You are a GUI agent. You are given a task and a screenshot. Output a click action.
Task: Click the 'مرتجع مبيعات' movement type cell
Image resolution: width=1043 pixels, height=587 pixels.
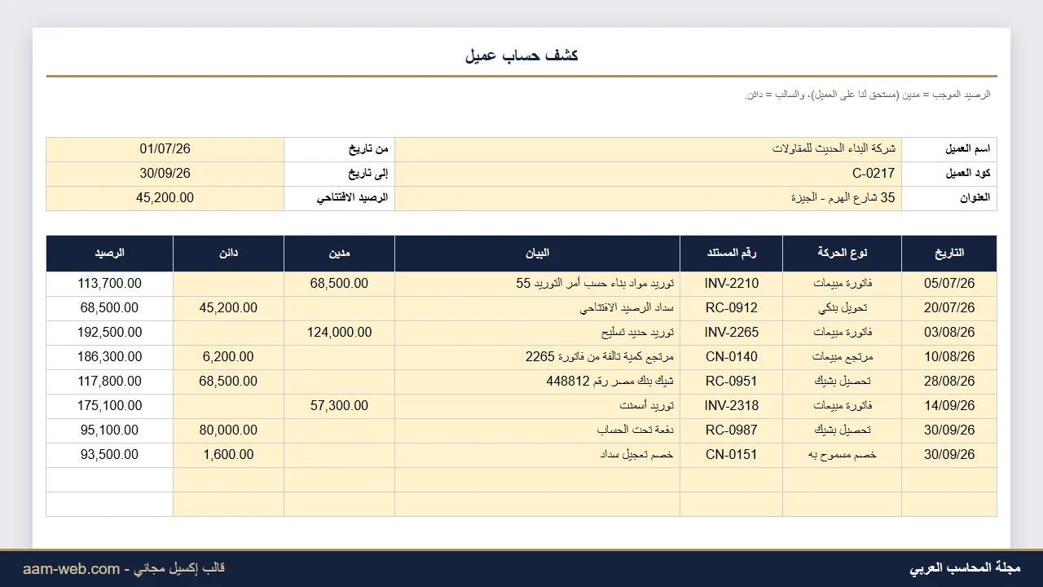843,357
